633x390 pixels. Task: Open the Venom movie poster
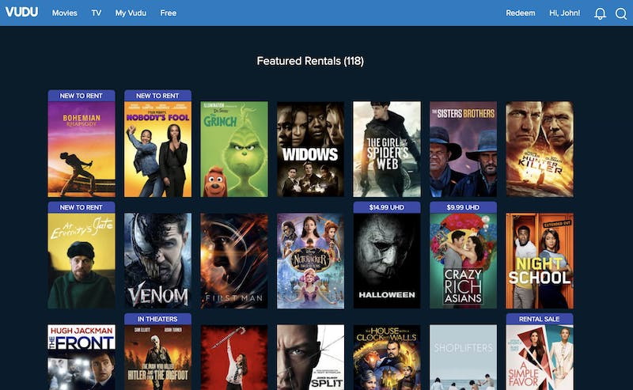pos(157,261)
